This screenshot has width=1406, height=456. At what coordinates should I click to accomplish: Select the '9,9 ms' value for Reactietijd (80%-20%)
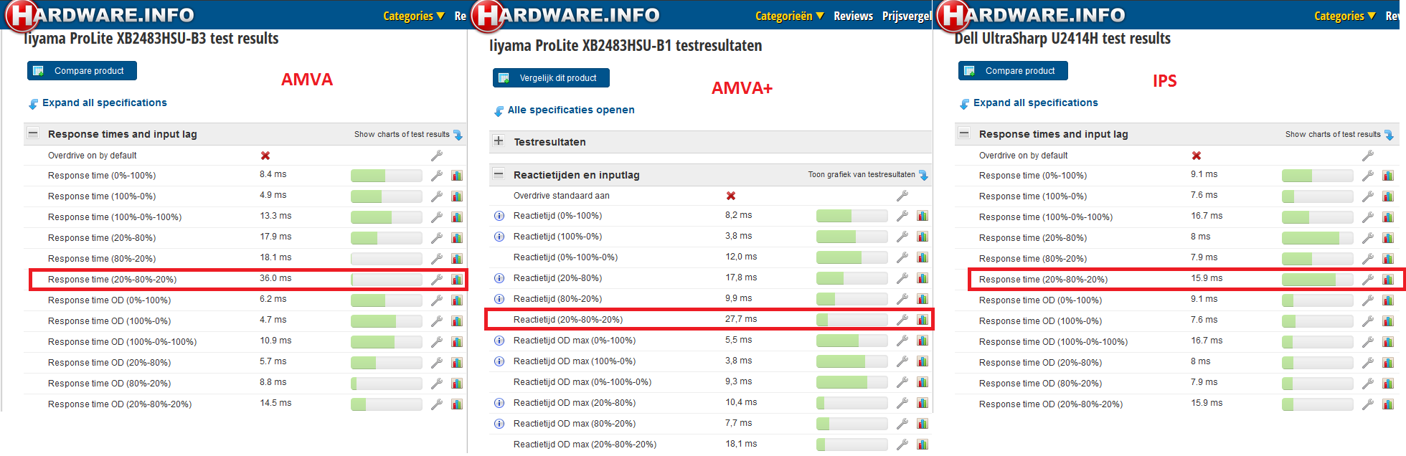click(738, 298)
